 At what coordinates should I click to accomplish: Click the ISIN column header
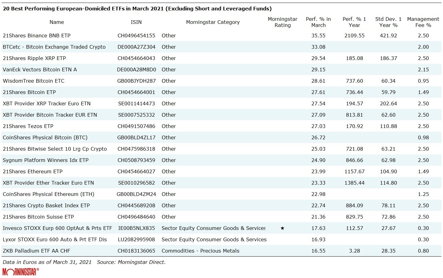pyautogui.click(x=136, y=22)
